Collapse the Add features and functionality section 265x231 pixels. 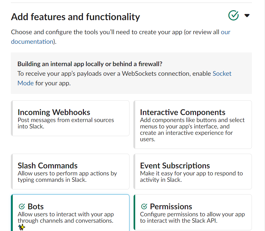(247, 16)
